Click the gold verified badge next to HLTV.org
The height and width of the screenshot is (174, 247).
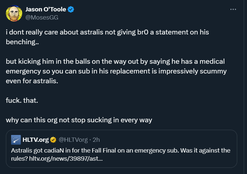click(x=53, y=140)
